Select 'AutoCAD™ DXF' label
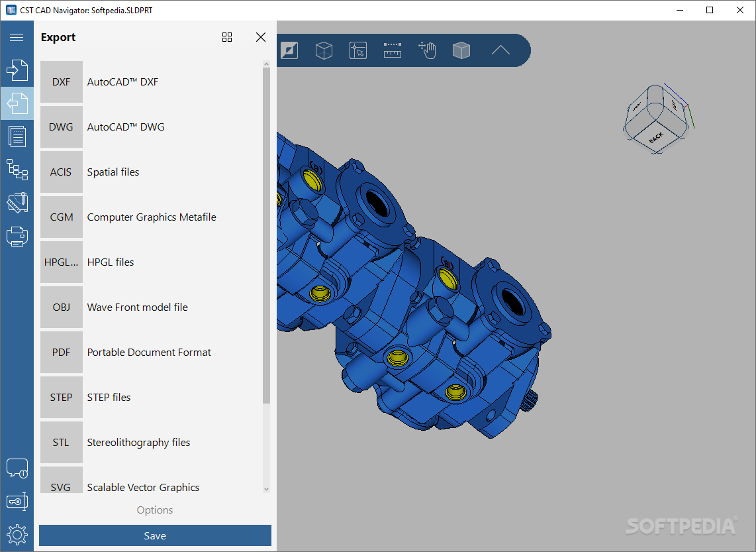The width and height of the screenshot is (756, 552). (x=122, y=82)
